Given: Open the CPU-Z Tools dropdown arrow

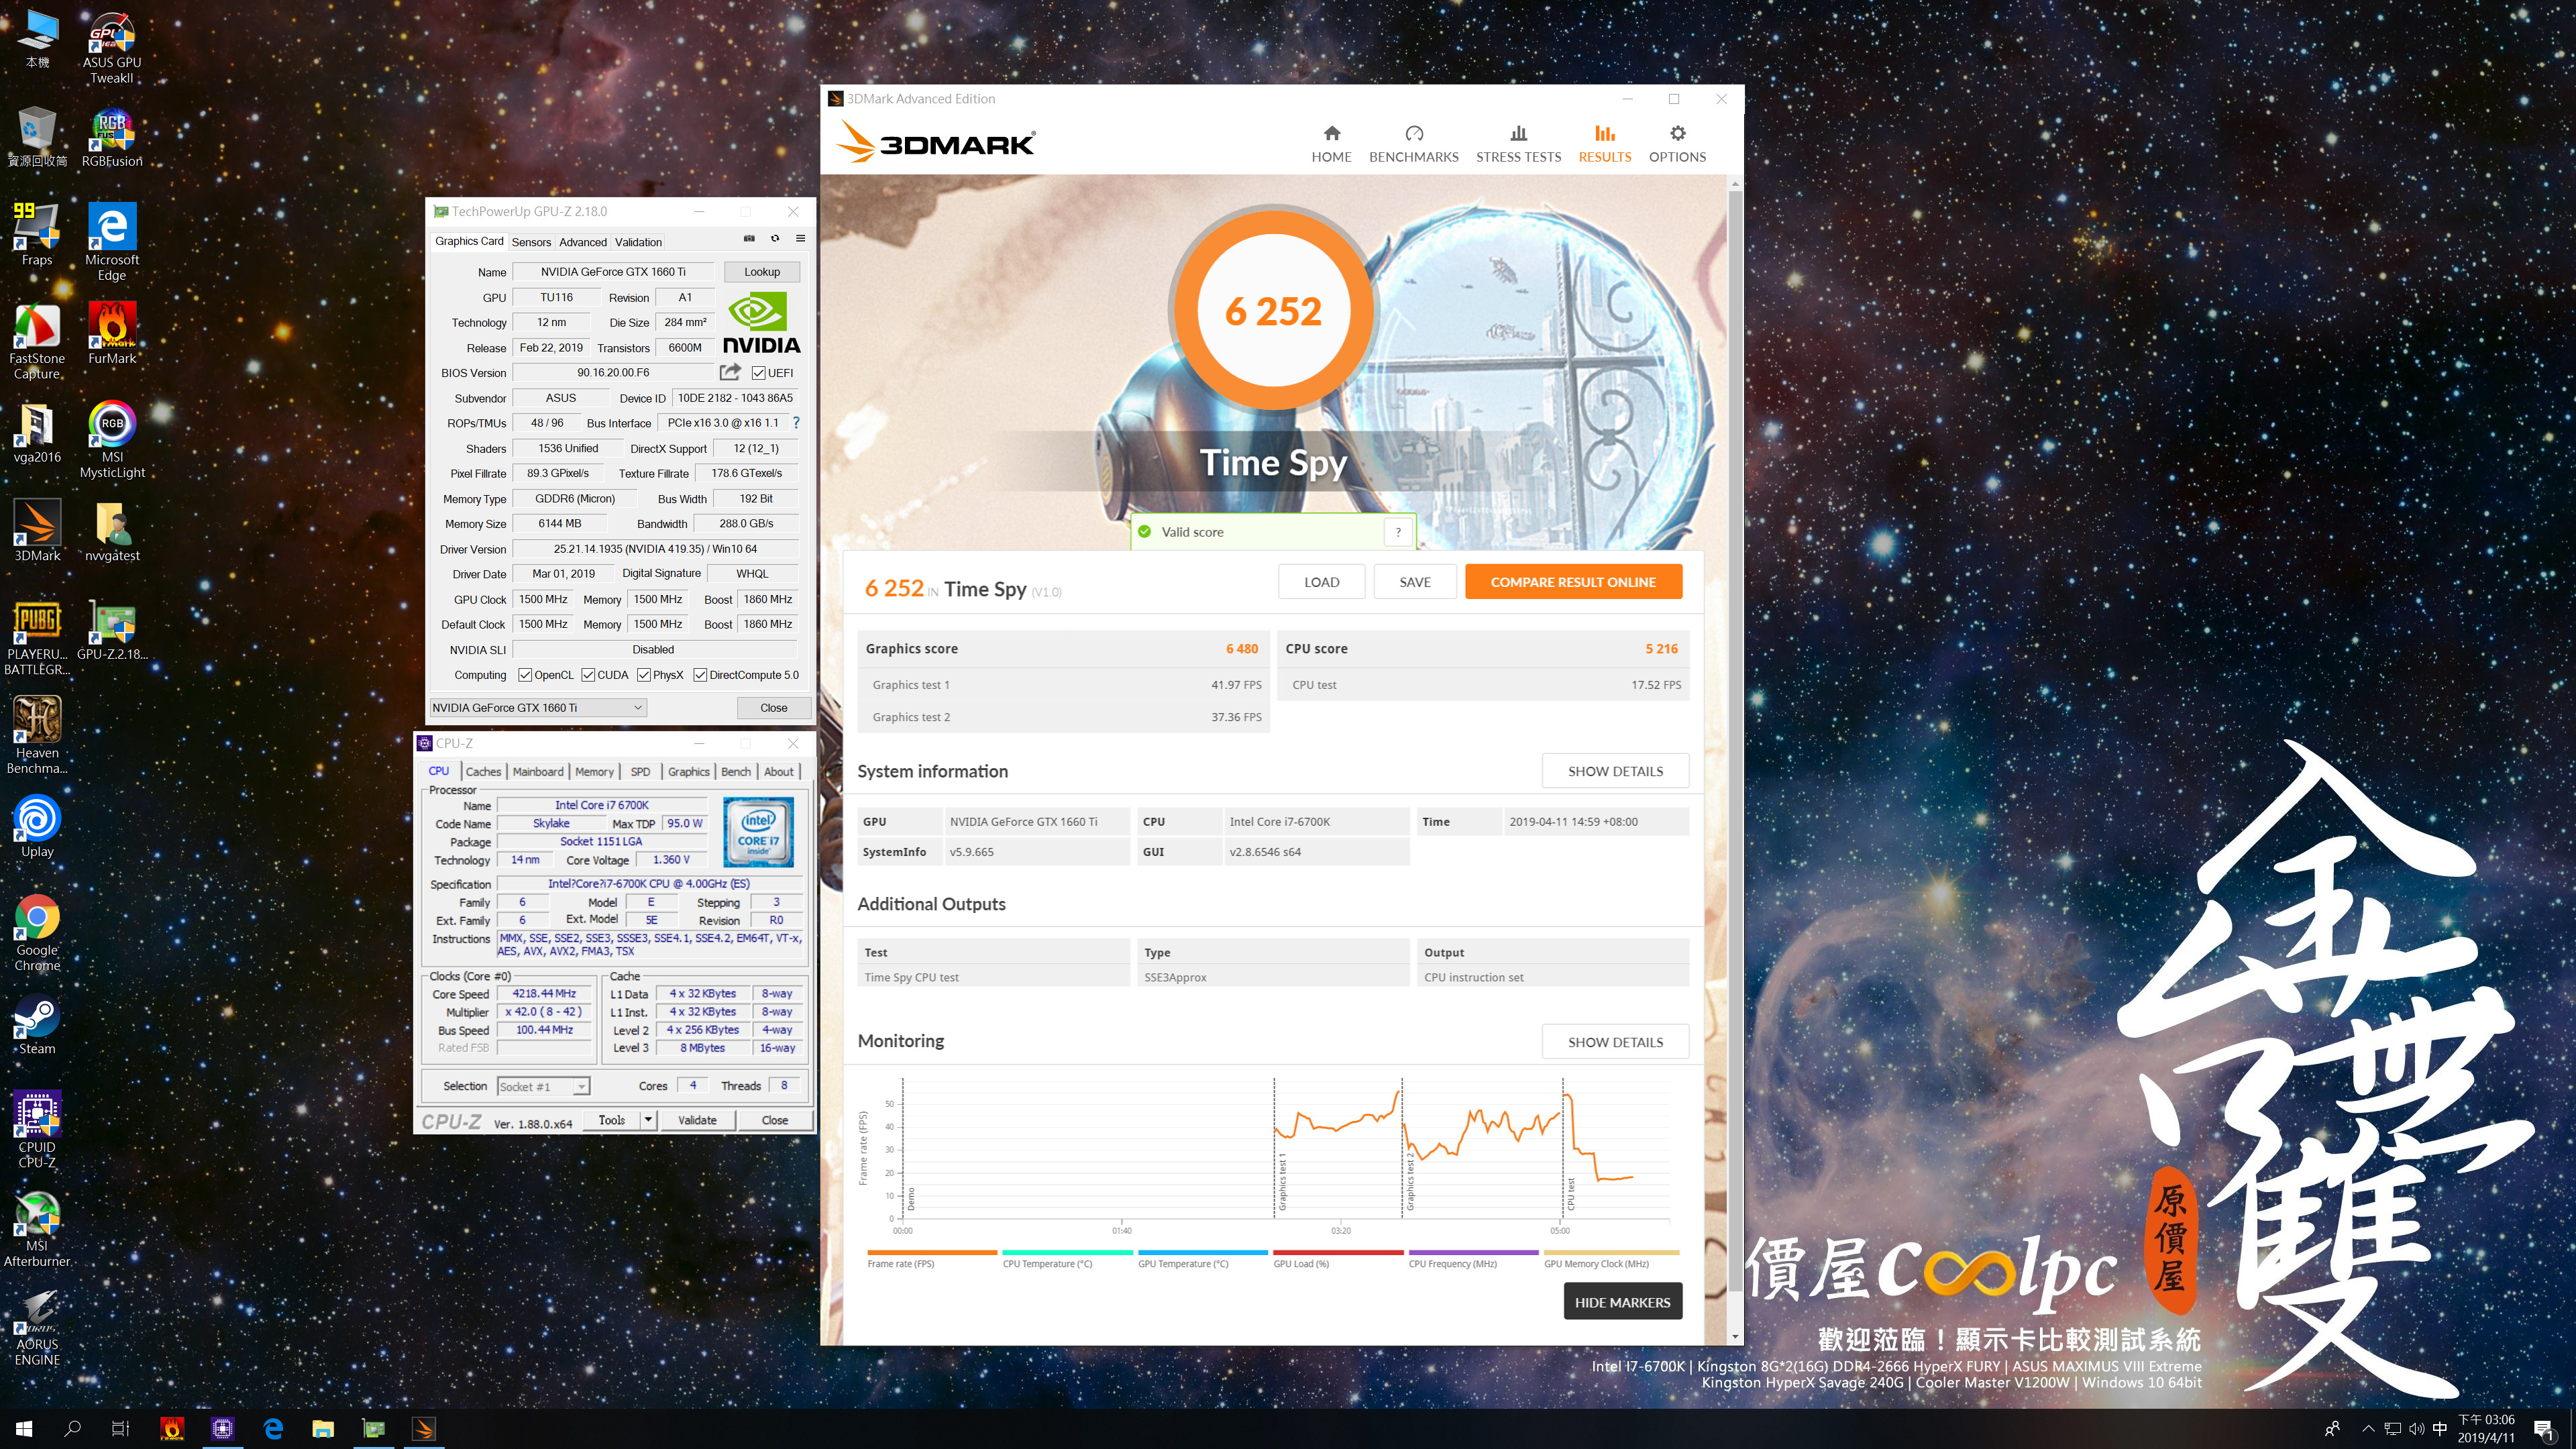Looking at the screenshot, I should (648, 1120).
